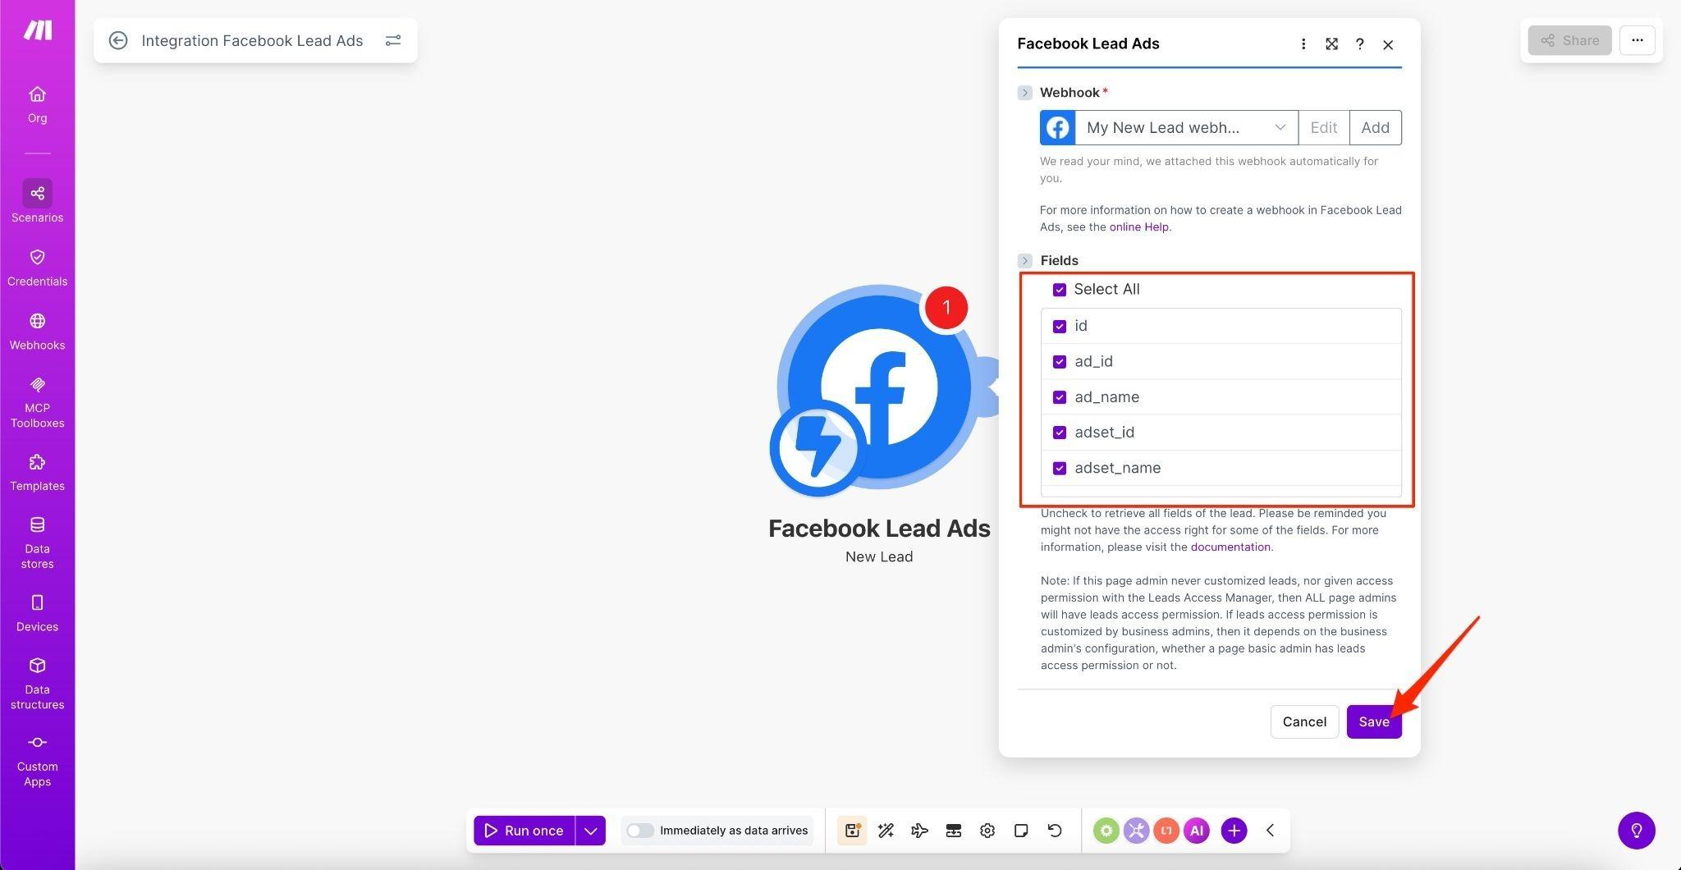The image size is (1681, 870).
Task: Uncheck the ad_name field checkbox
Action: pyautogui.click(x=1060, y=397)
